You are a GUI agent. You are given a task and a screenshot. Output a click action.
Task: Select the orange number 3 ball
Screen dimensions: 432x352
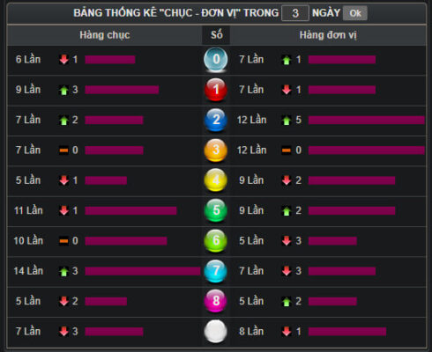click(x=216, y=150)
